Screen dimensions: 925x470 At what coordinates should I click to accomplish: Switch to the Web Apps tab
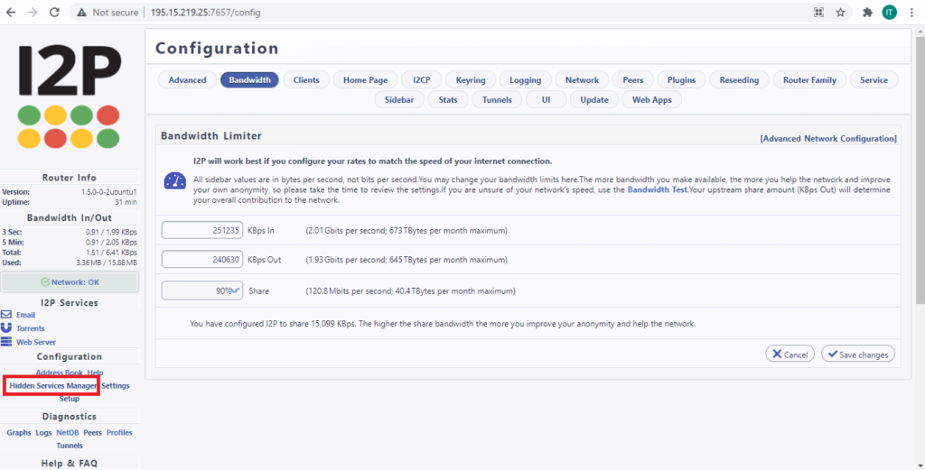coord(652,99)
